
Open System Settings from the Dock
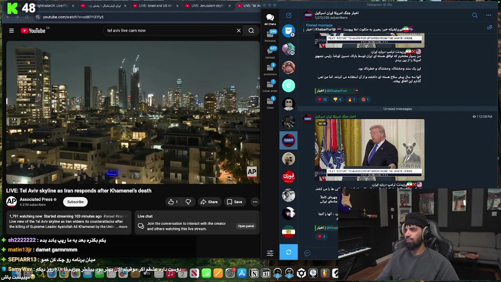[x=230, y=273]
